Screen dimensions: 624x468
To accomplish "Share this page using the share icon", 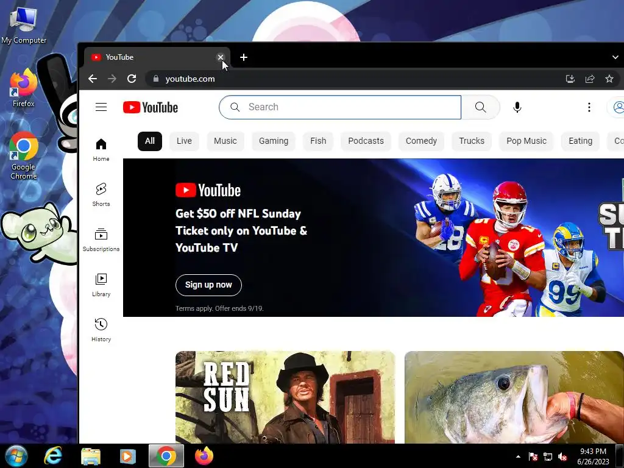I will (x=590, y=79).
